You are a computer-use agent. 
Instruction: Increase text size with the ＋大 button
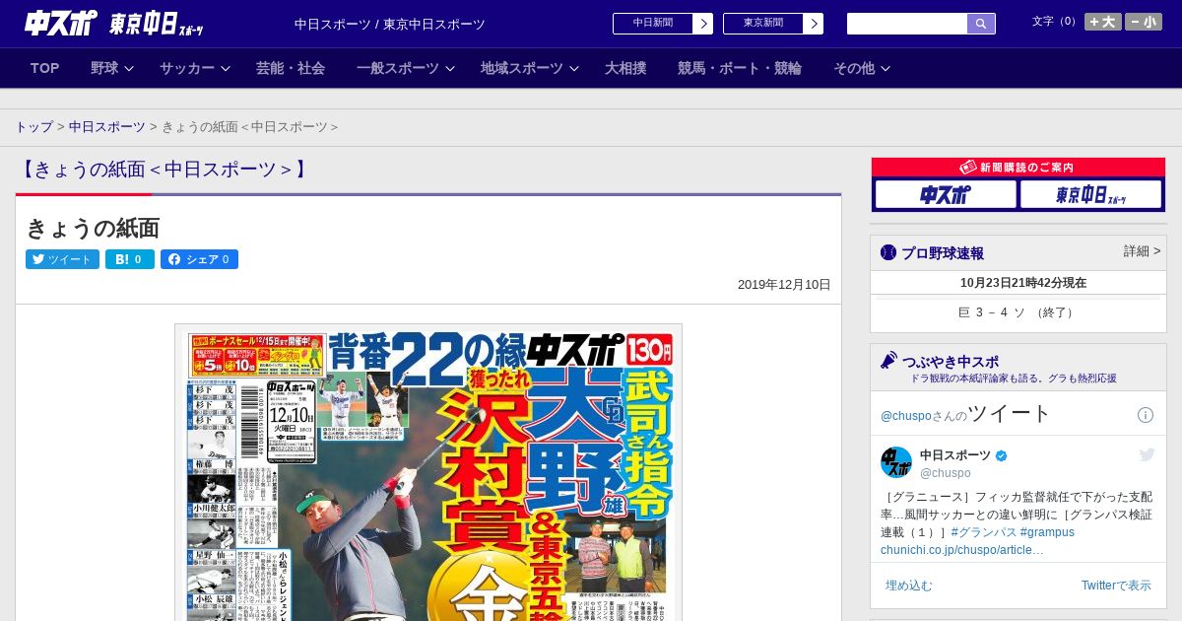(x=1103, y=22)
